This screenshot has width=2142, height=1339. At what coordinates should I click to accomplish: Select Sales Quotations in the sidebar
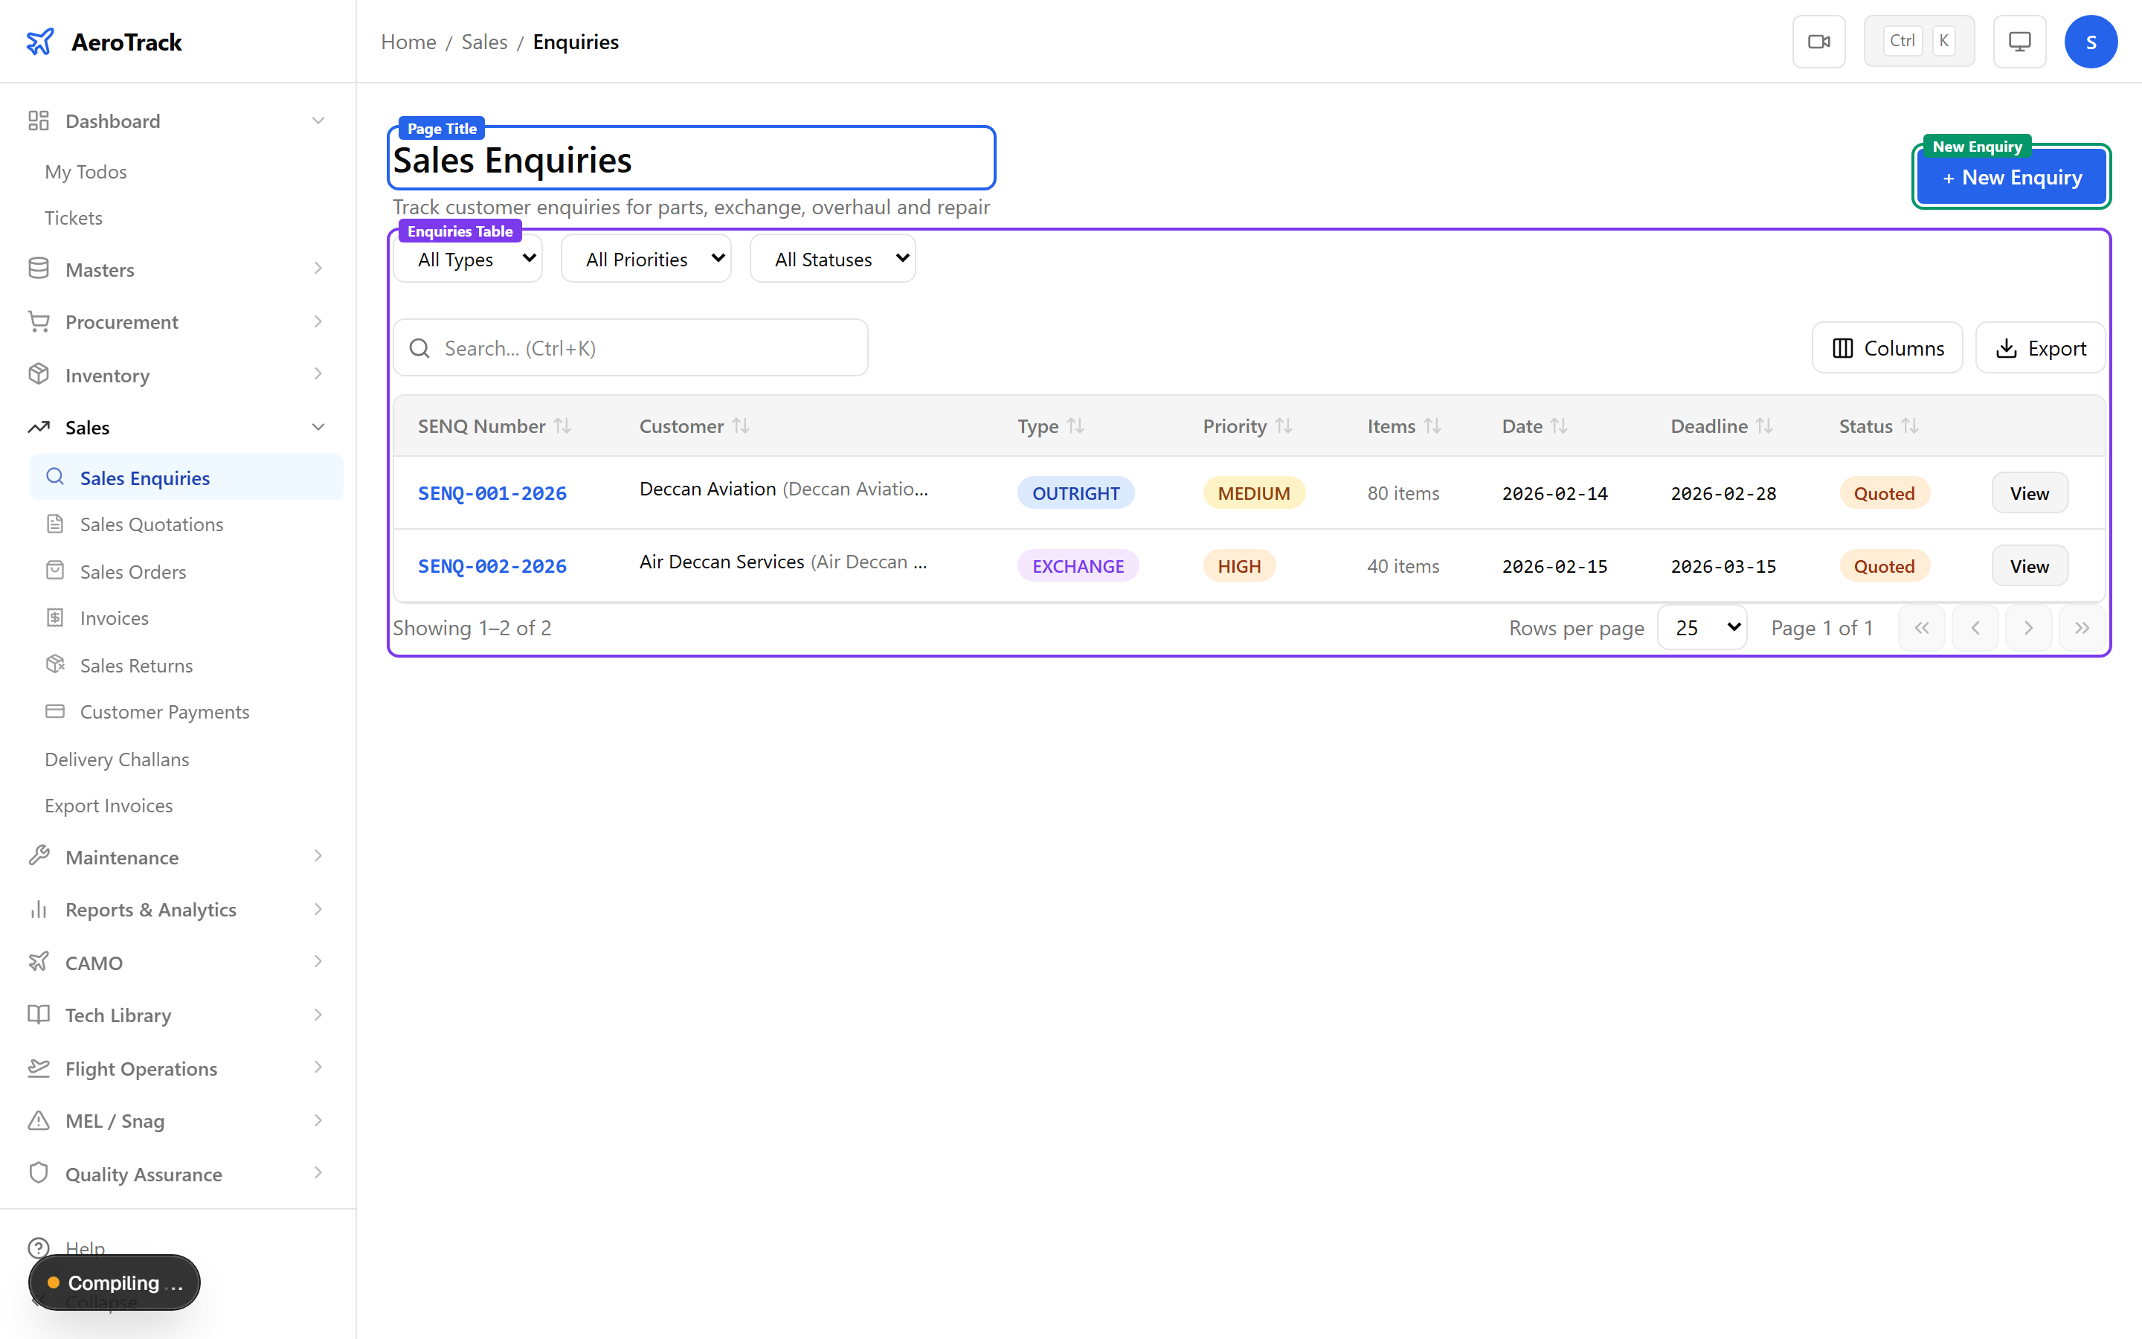(x=152, y=524)
